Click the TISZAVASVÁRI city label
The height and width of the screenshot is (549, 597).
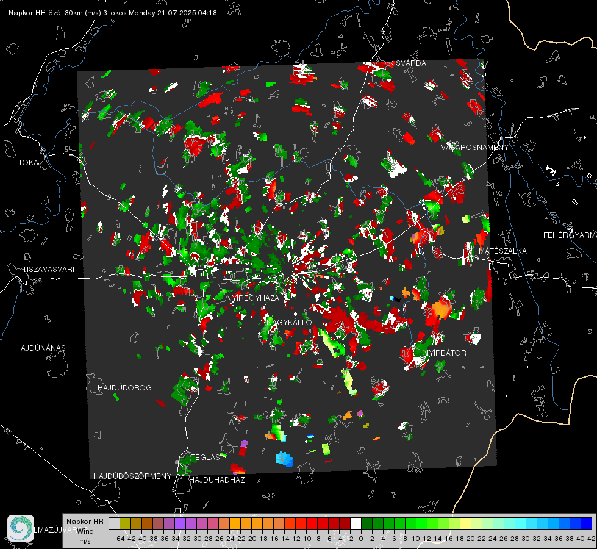48,270
